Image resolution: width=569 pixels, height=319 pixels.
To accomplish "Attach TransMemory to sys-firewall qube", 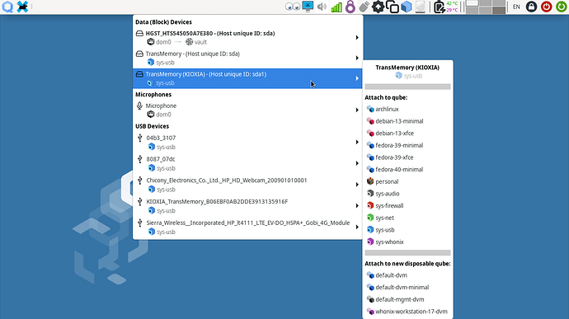I will pos(407,206).
